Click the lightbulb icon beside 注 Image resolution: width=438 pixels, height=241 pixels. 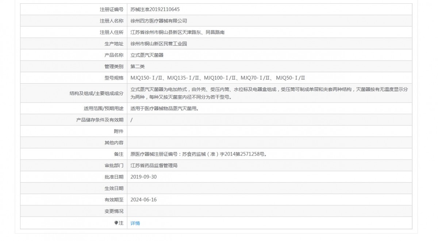coord(116,223)
